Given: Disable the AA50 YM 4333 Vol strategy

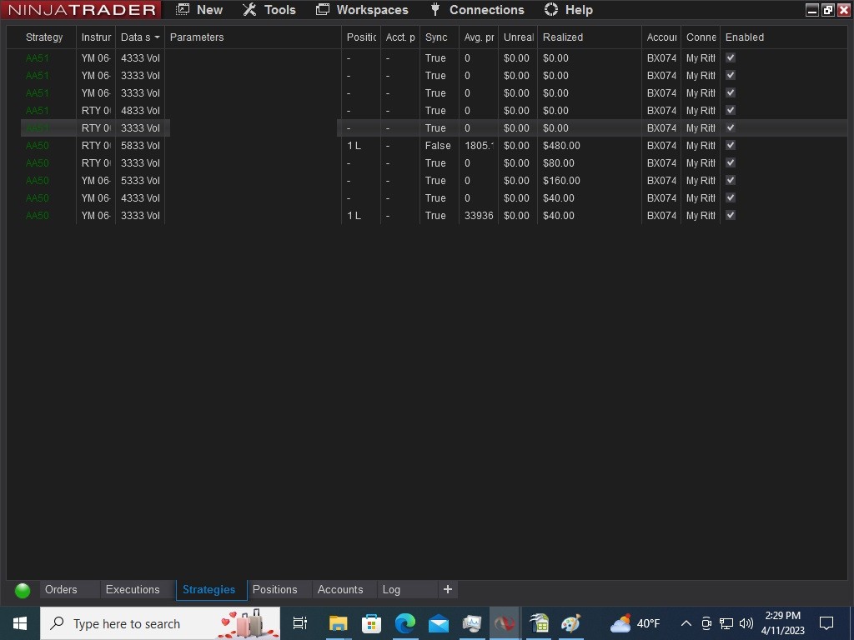Looking at the screenshot, I should (731, 197).
